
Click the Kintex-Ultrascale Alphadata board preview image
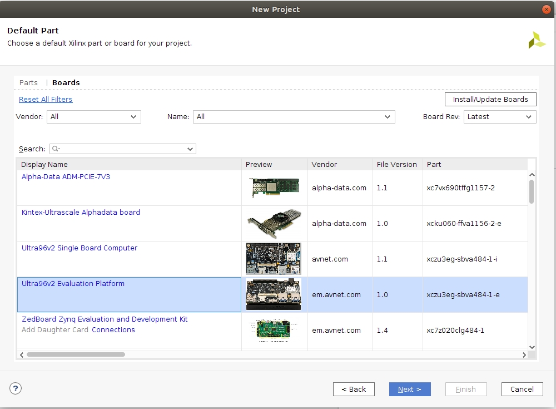point(274,224)
